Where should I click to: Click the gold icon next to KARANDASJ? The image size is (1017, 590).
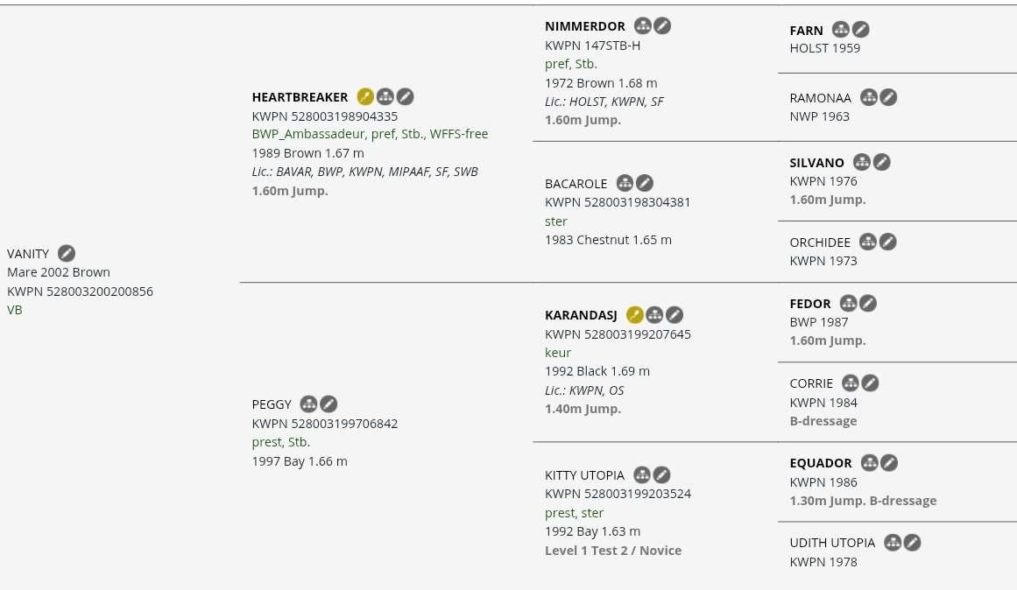tap(635, 315)
